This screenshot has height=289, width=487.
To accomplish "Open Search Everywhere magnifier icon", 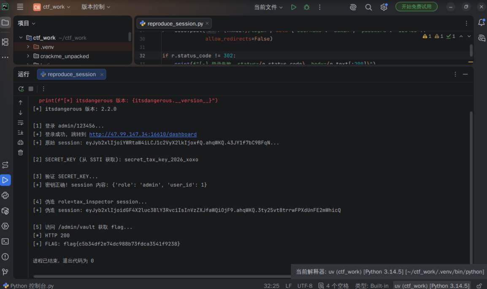I will pyautogui.click(x=368, y=7).
